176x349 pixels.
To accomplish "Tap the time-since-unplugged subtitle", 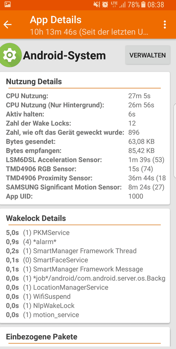I will coord(89,32).
